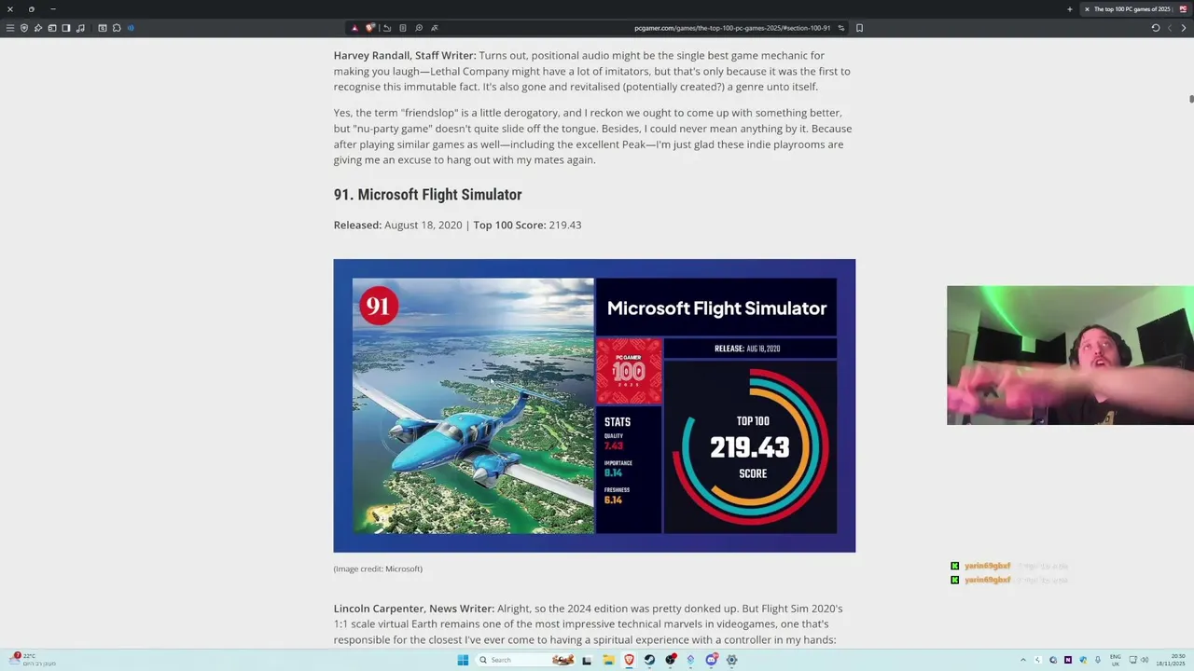The image size is (1194, 671).
Task: Click 'Released: August 18, 2020' text
Action: click(398, 225)
